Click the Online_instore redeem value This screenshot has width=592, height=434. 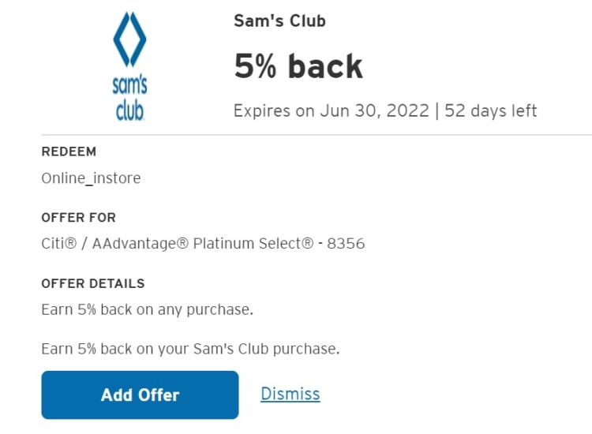(x=91, y=178)
